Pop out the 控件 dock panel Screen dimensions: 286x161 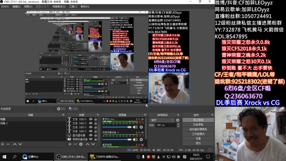tap(212, 115)
